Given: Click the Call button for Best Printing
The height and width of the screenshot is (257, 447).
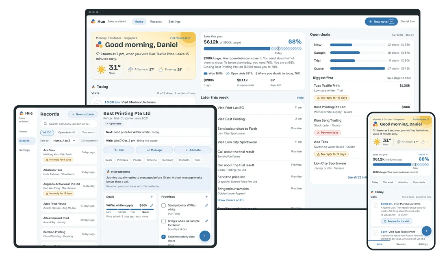Looking at the screenshot, I should (119, 150).
